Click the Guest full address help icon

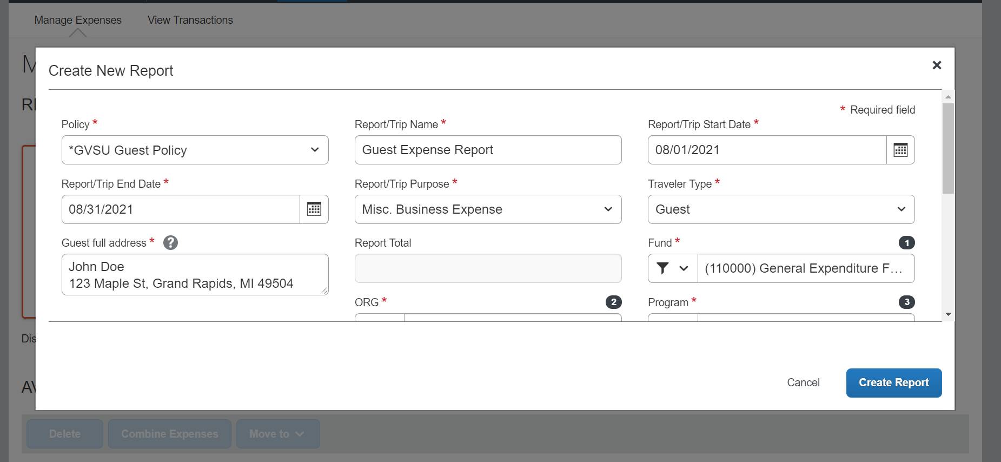pyautogui.click(x=170, y=243)
